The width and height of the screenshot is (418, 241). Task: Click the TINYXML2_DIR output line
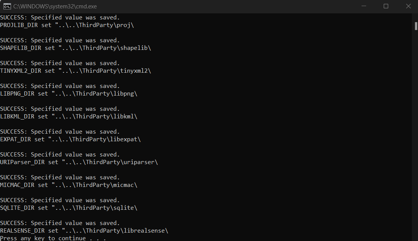tap(76, 71)
